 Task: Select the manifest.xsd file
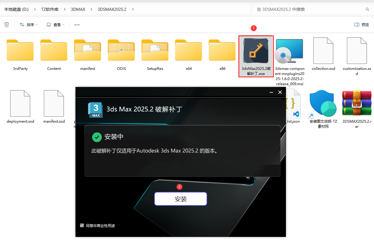pyautogui.click(x=54, y=103)
